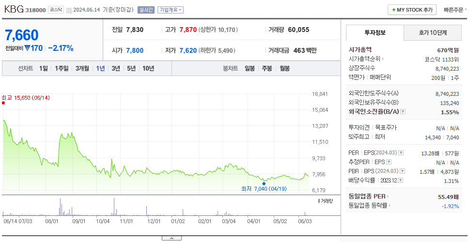469x242 pixels.
Task: Click the plus icon of MY STOCK 추가
Action: pos(393,10)
